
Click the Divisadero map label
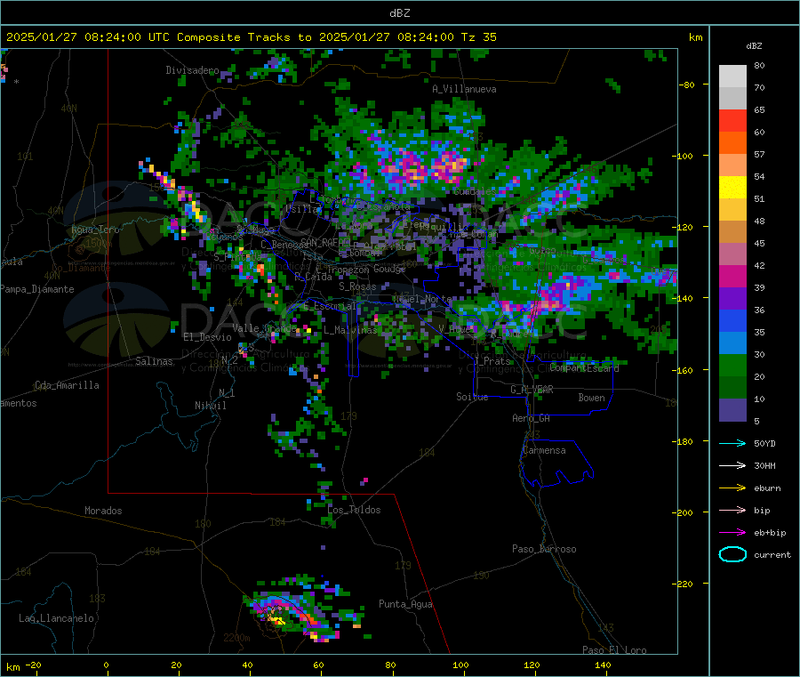point(192,70)
